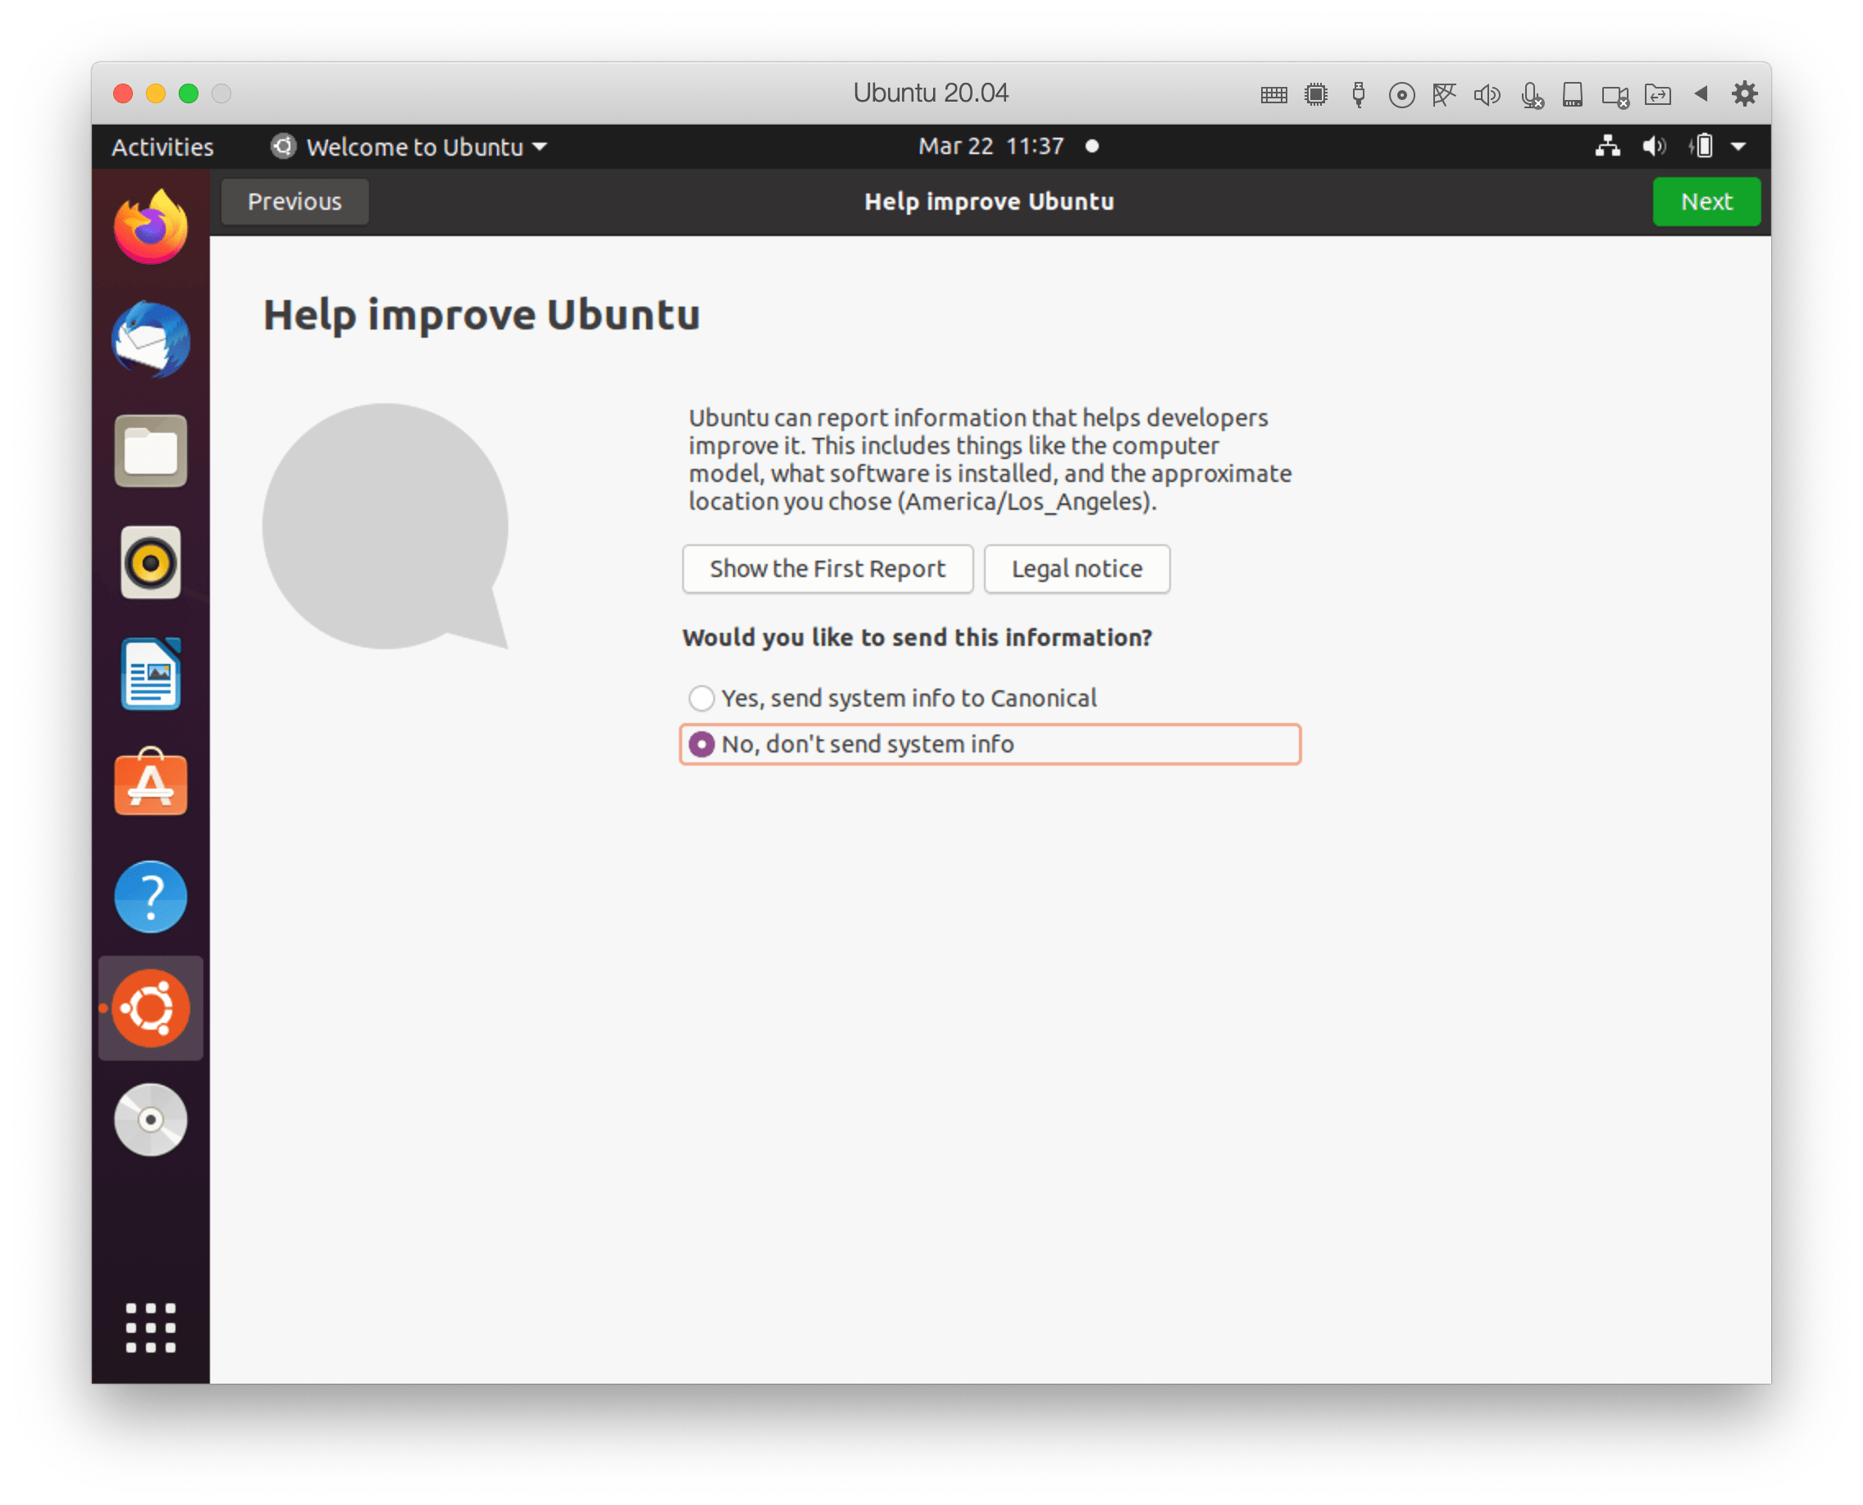This screenshot has width=1863, height=1505.
Task: Open Welcome to Ubuntu app menu dropdown
Action: pos(409,147)
